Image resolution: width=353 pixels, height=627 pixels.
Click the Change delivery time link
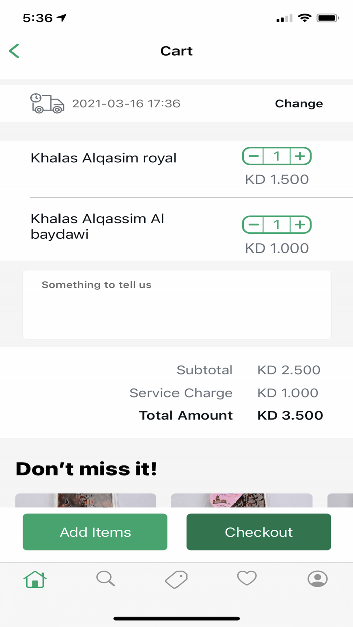point(299,104)
